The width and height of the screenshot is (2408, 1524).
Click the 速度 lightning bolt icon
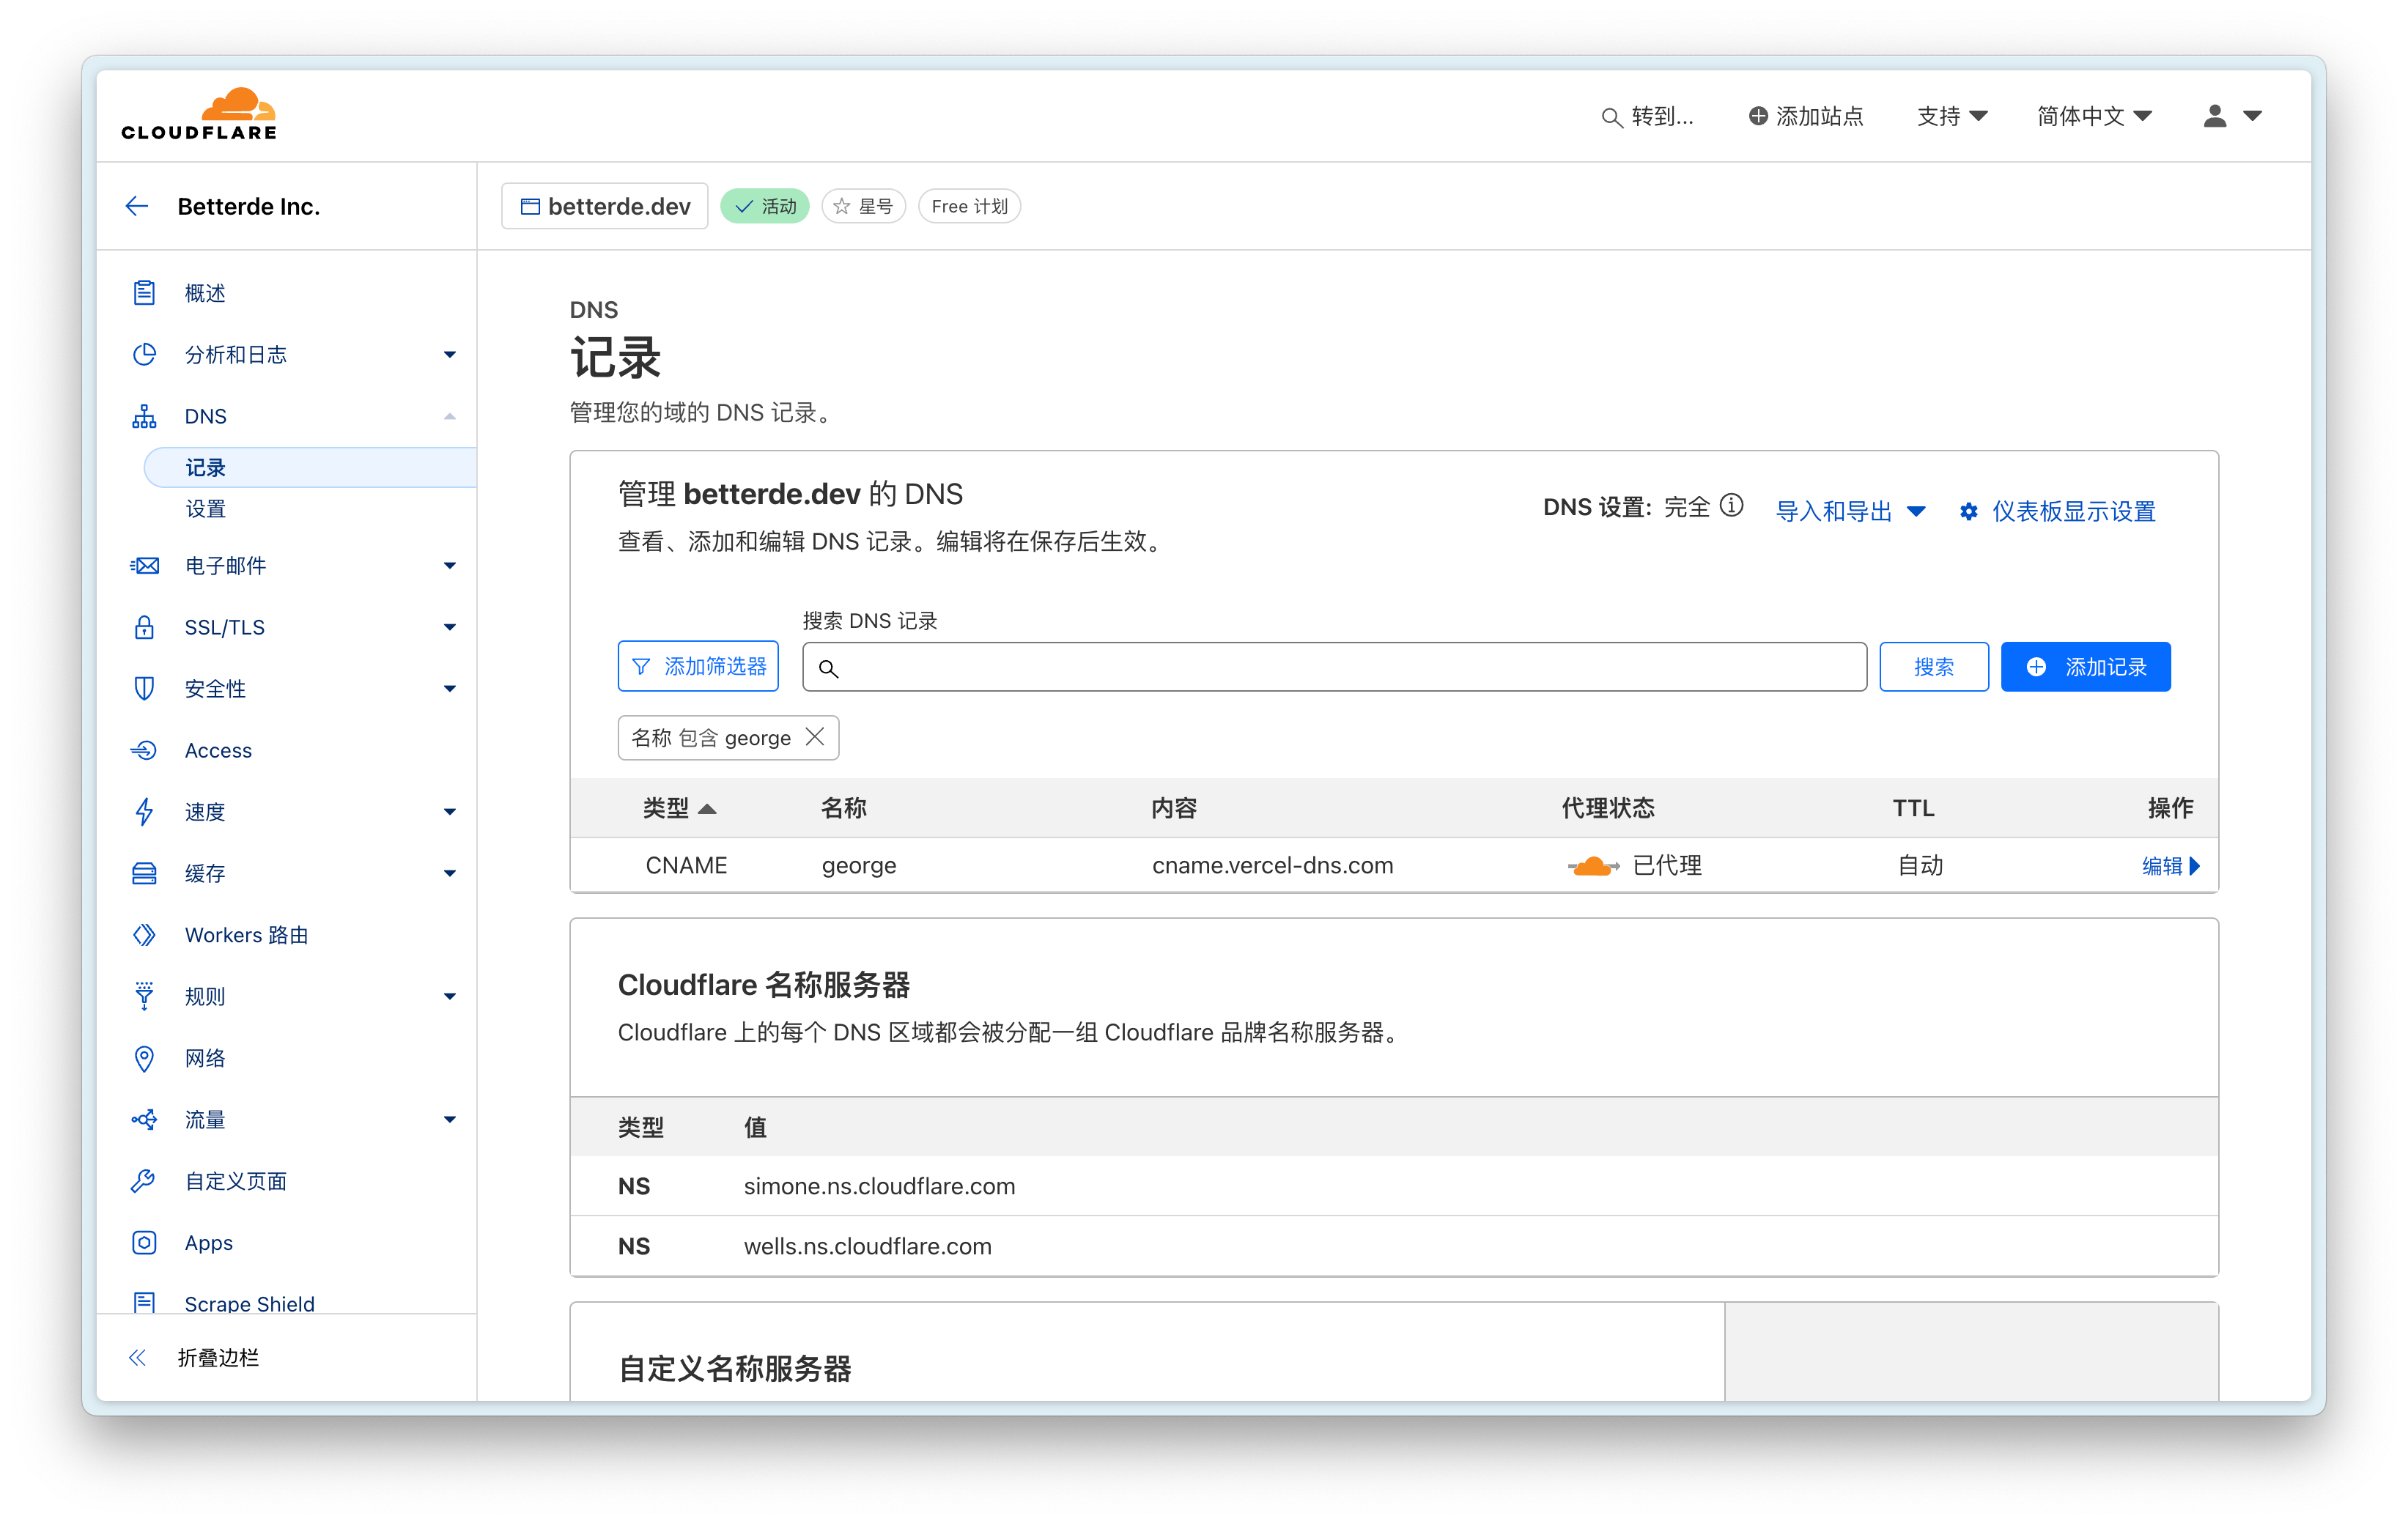[144, 811]
